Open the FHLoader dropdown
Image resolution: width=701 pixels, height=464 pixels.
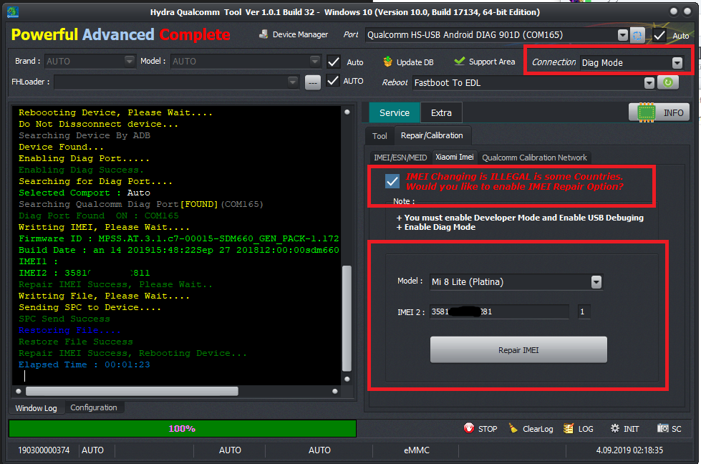coord(293,82)
